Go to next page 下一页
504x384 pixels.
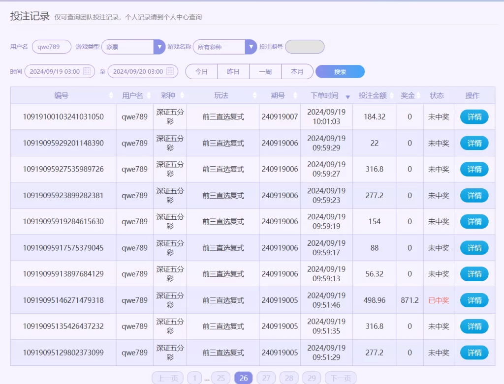[341, 378]
